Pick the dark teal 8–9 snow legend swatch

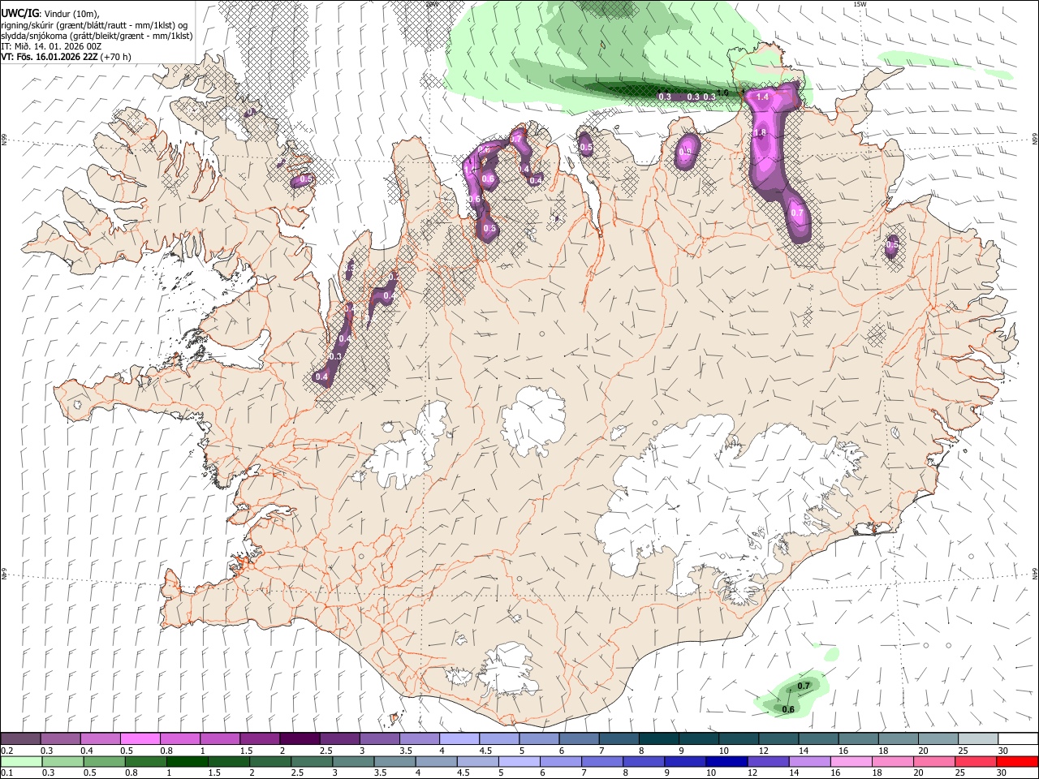pyautogui.click(x=659, y=739)
